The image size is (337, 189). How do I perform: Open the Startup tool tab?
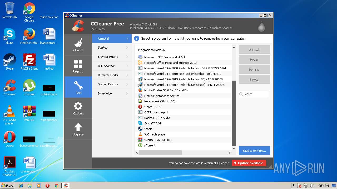pyautogui.click(x=112, y=48)
